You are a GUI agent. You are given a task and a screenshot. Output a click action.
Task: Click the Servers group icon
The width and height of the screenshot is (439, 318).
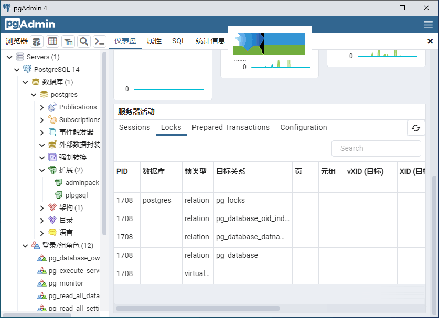(20, 57)
